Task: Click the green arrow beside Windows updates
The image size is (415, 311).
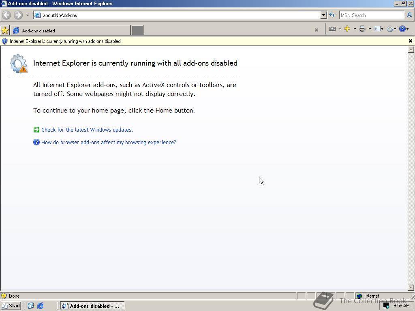Action: click(36, 130)
